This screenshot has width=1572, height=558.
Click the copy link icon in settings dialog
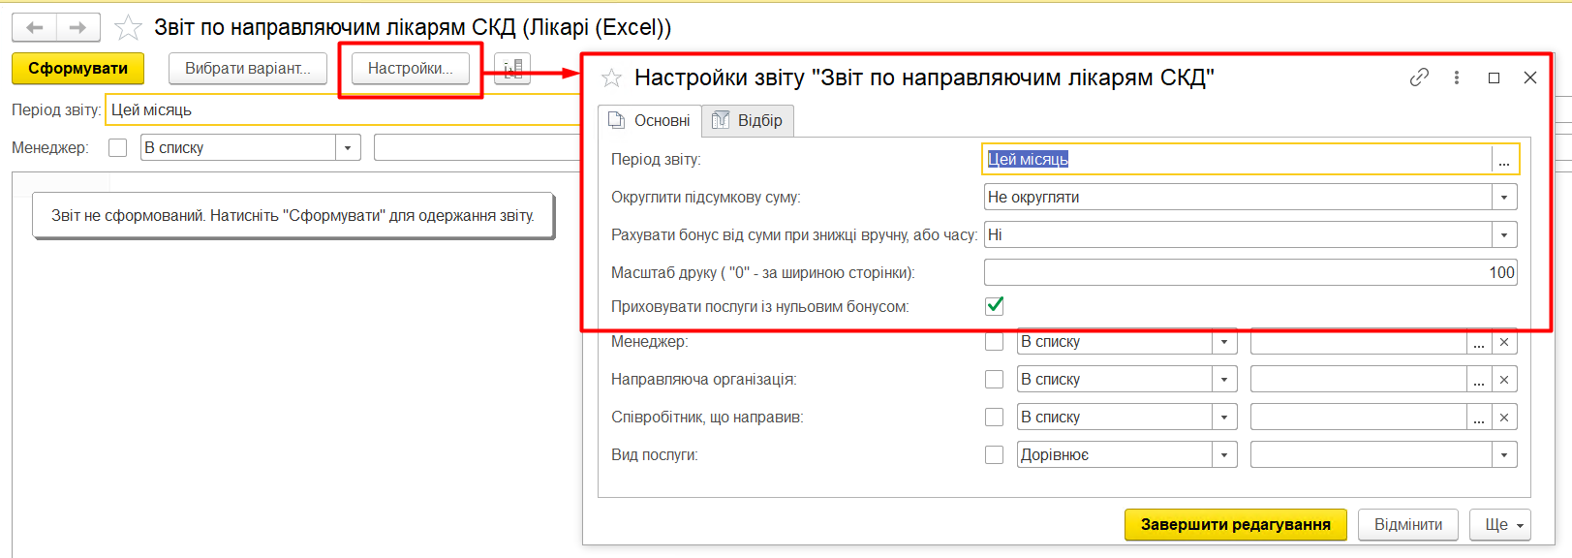click(x=1419, y=77)
